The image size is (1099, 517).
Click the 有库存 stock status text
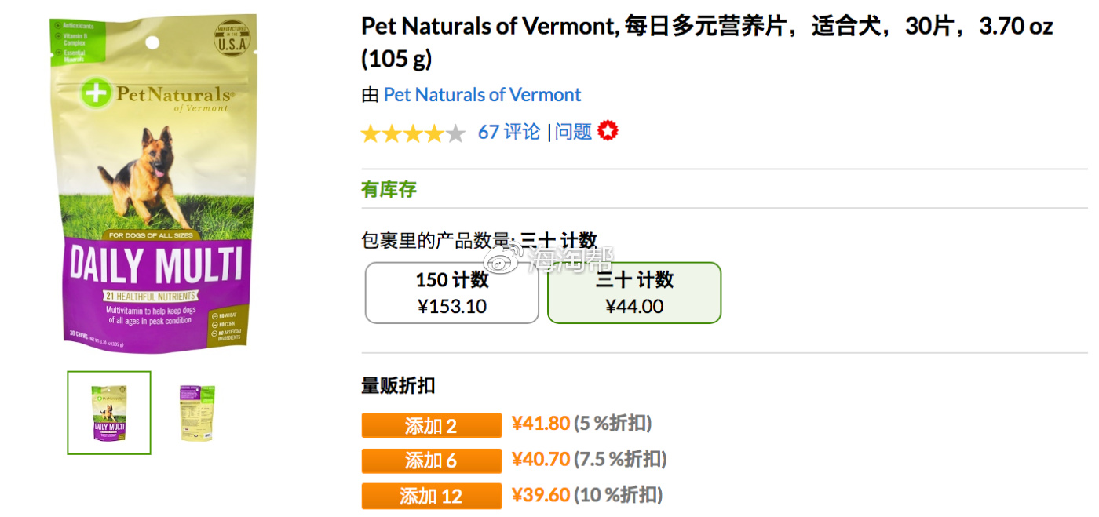(389, 189)
